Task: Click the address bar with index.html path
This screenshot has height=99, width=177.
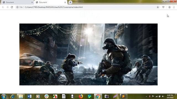Action: (87, 7)
